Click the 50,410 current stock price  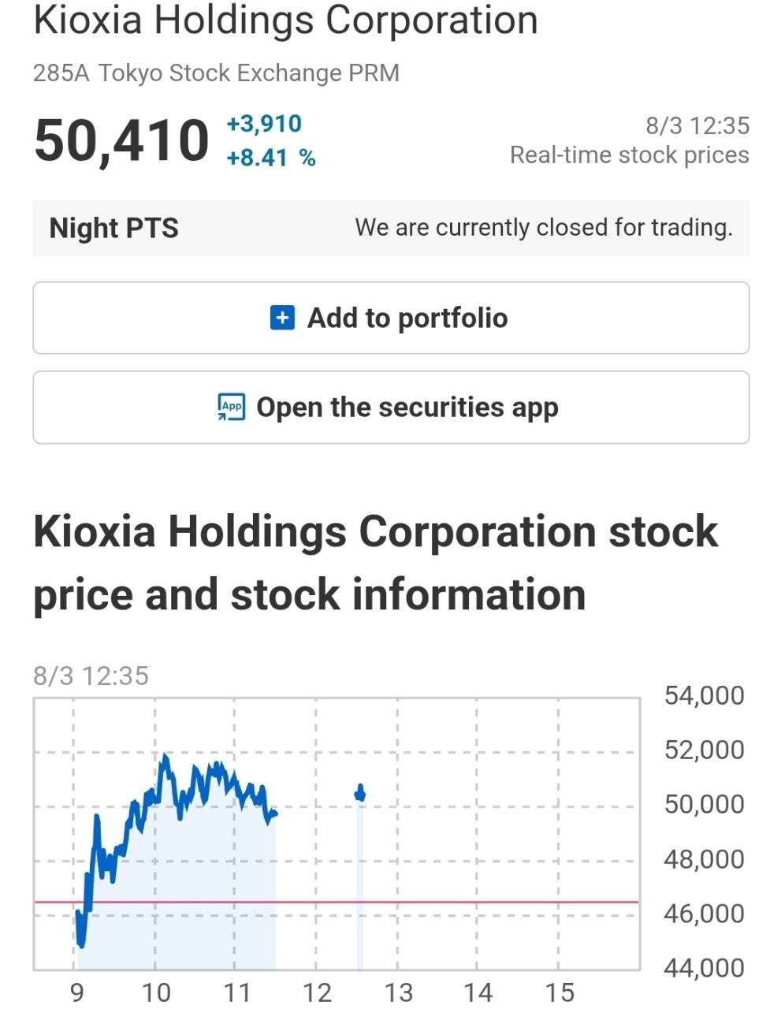point(122,141)
